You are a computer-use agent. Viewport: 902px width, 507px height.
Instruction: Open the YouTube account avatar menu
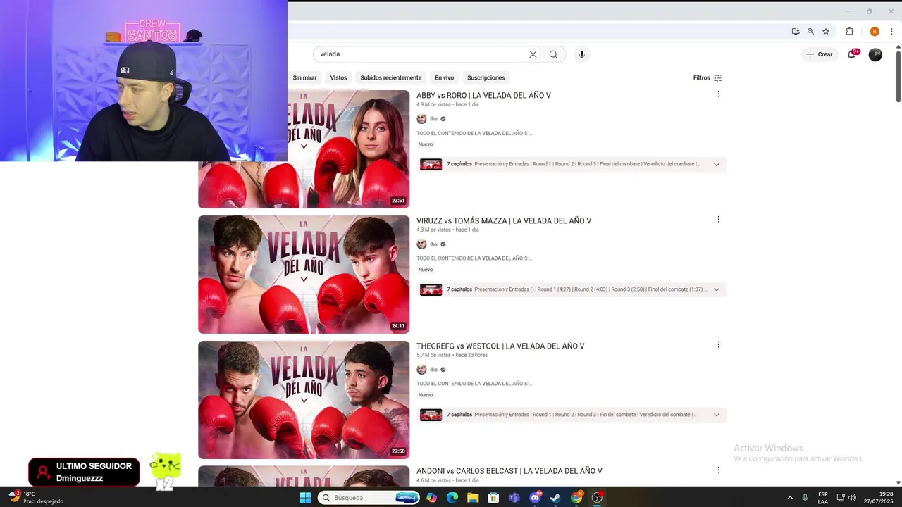coord(875,54)
